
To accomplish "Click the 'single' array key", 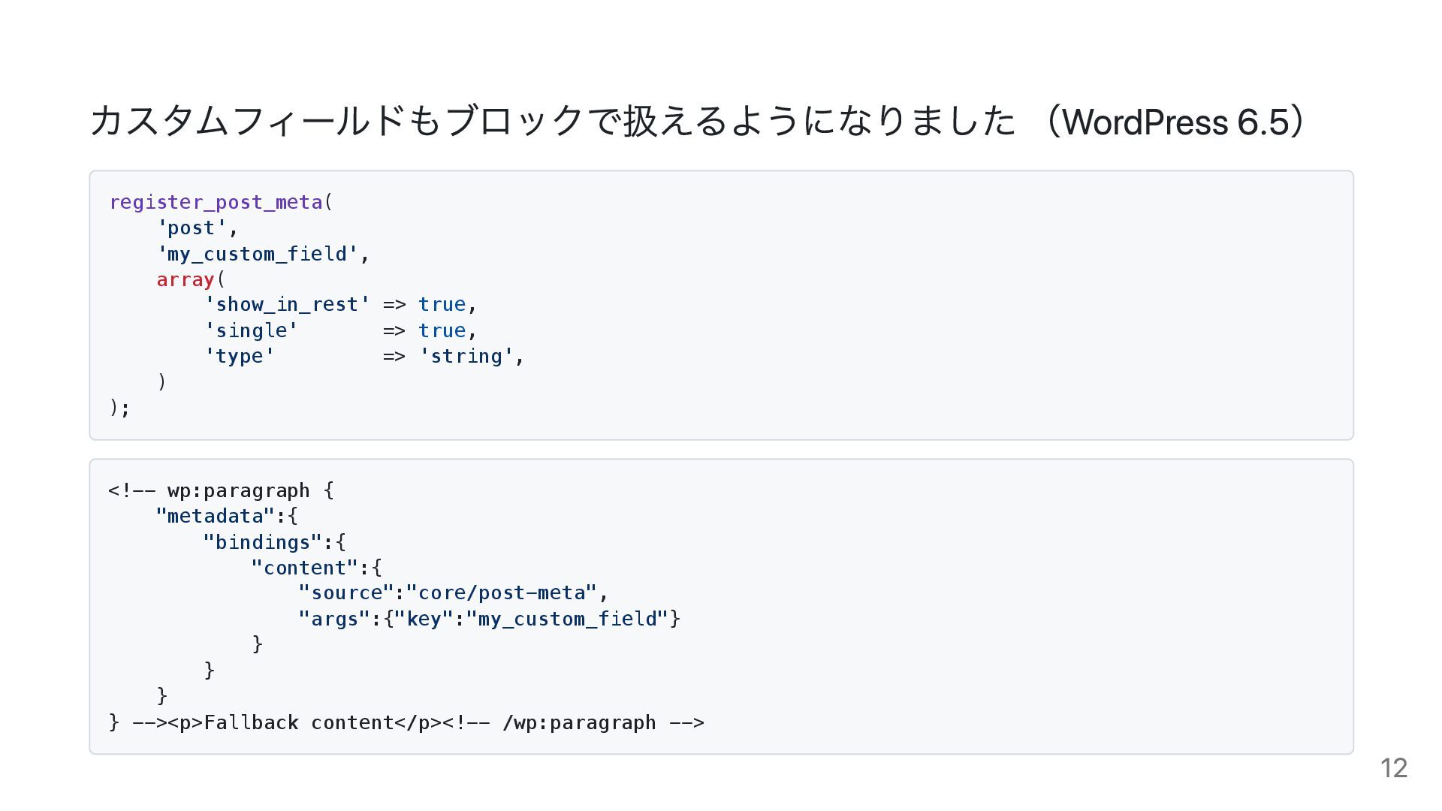I will 252,330.
